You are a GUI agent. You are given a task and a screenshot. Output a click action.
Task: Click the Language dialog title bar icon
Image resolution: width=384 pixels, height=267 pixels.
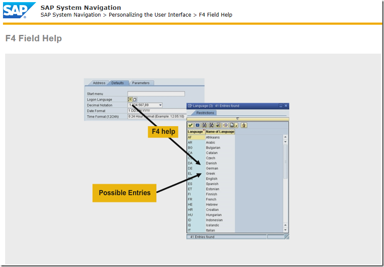[190, 106]
